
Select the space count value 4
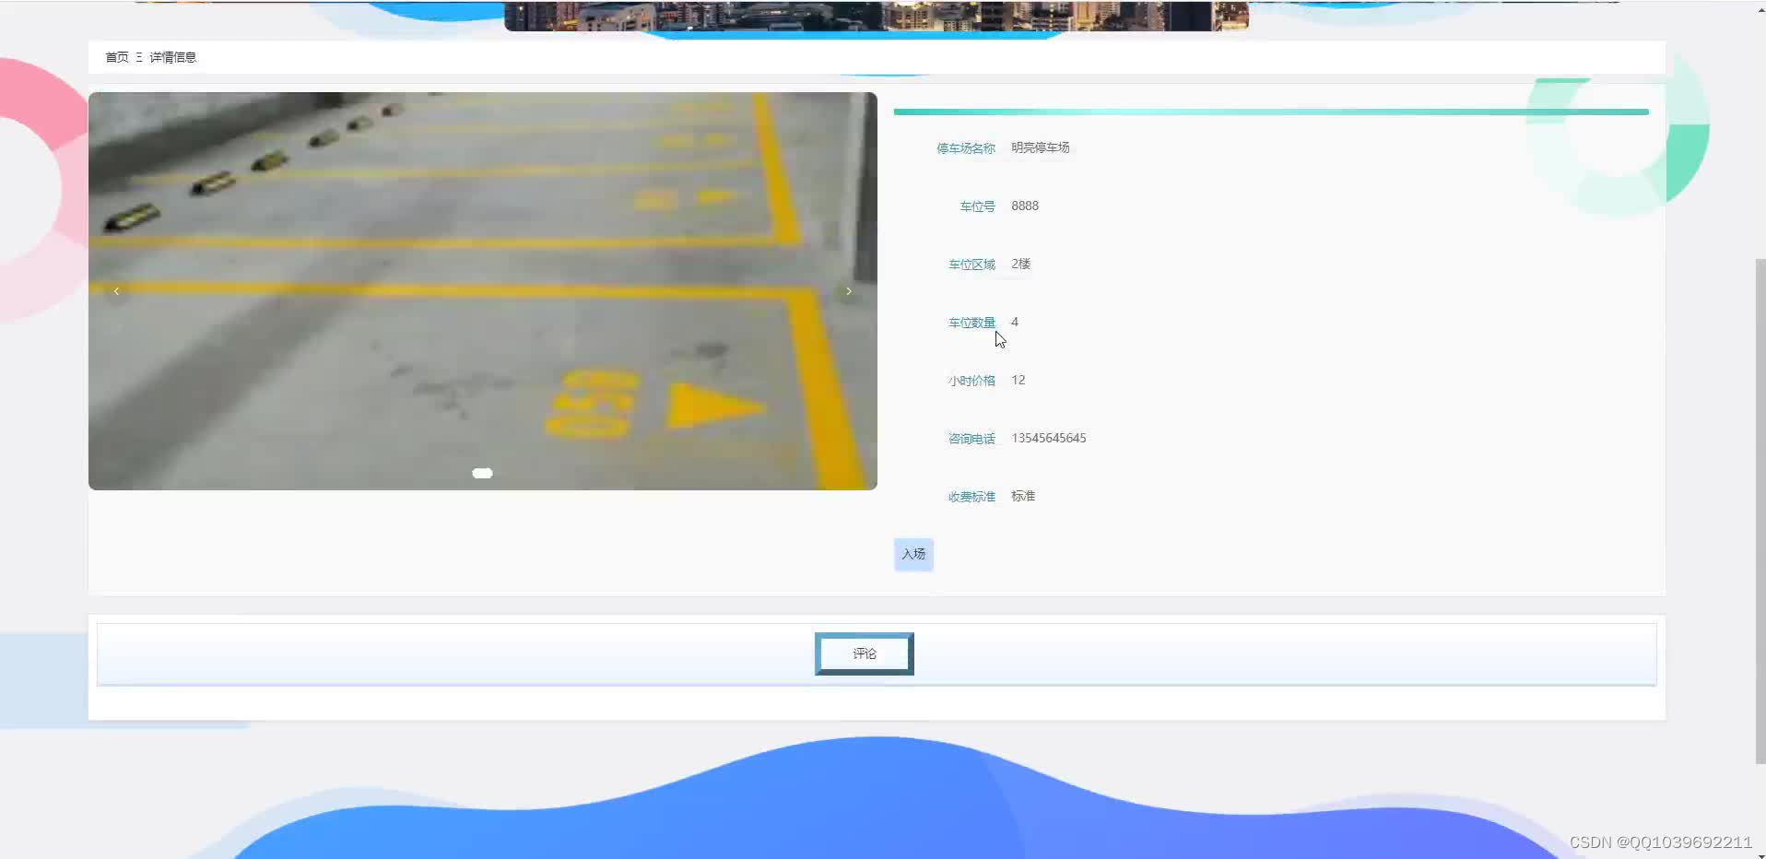1015,322
